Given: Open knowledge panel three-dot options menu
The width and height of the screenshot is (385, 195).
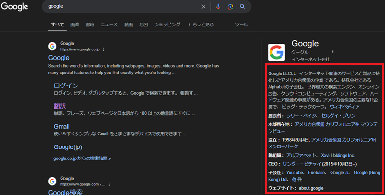Looking at the screenshot, I should pos(333,52).
